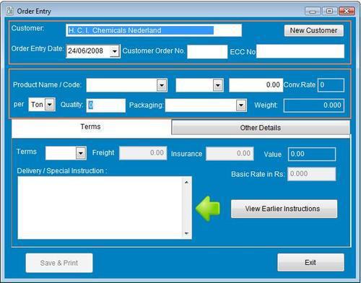The height and width of the screenshot is (283, 361).
Task: Click the Customer Order No. field
Action: coord(207,51)
